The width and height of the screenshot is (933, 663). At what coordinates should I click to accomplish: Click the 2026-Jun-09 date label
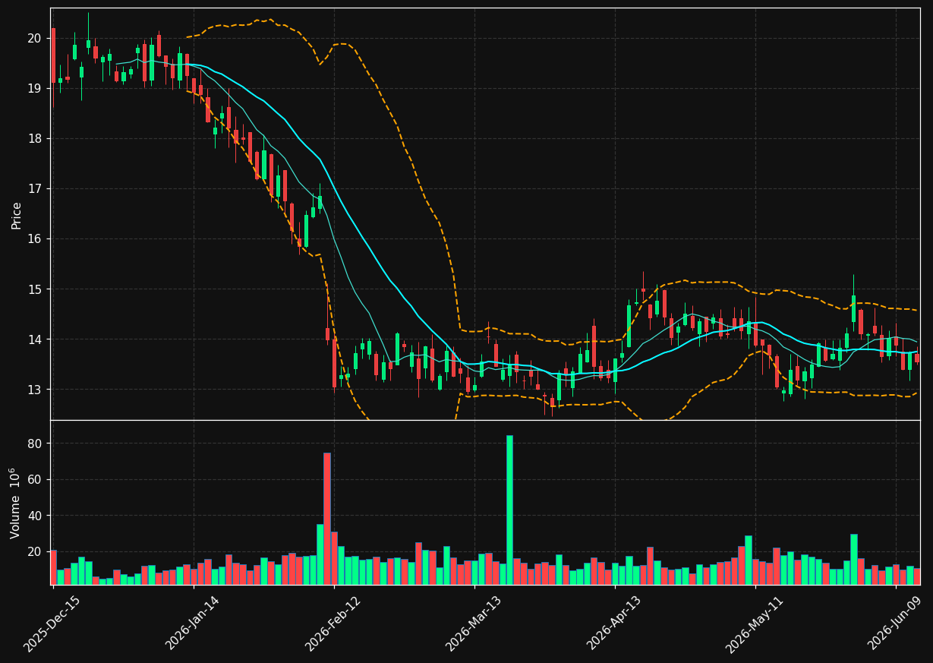click(x=895, y=624)
